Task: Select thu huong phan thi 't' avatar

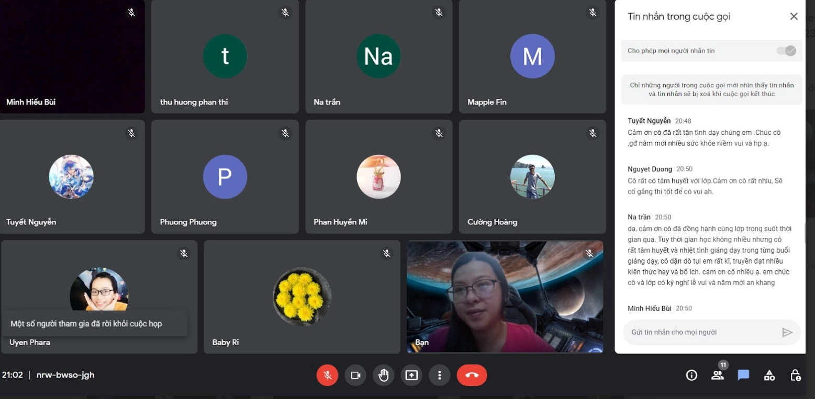Action: [x=225, y=56]
